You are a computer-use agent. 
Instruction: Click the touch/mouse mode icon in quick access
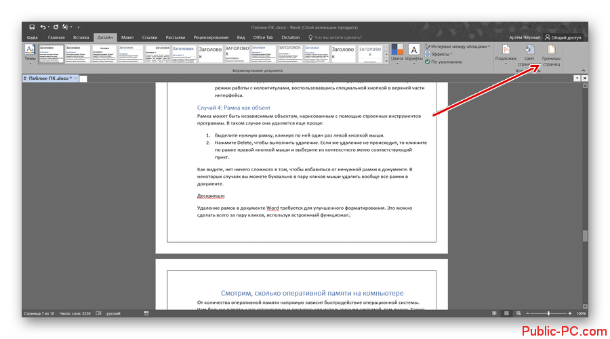[65, 27]
